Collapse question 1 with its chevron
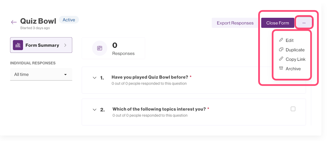330x141 pixels. pos(94,78)
